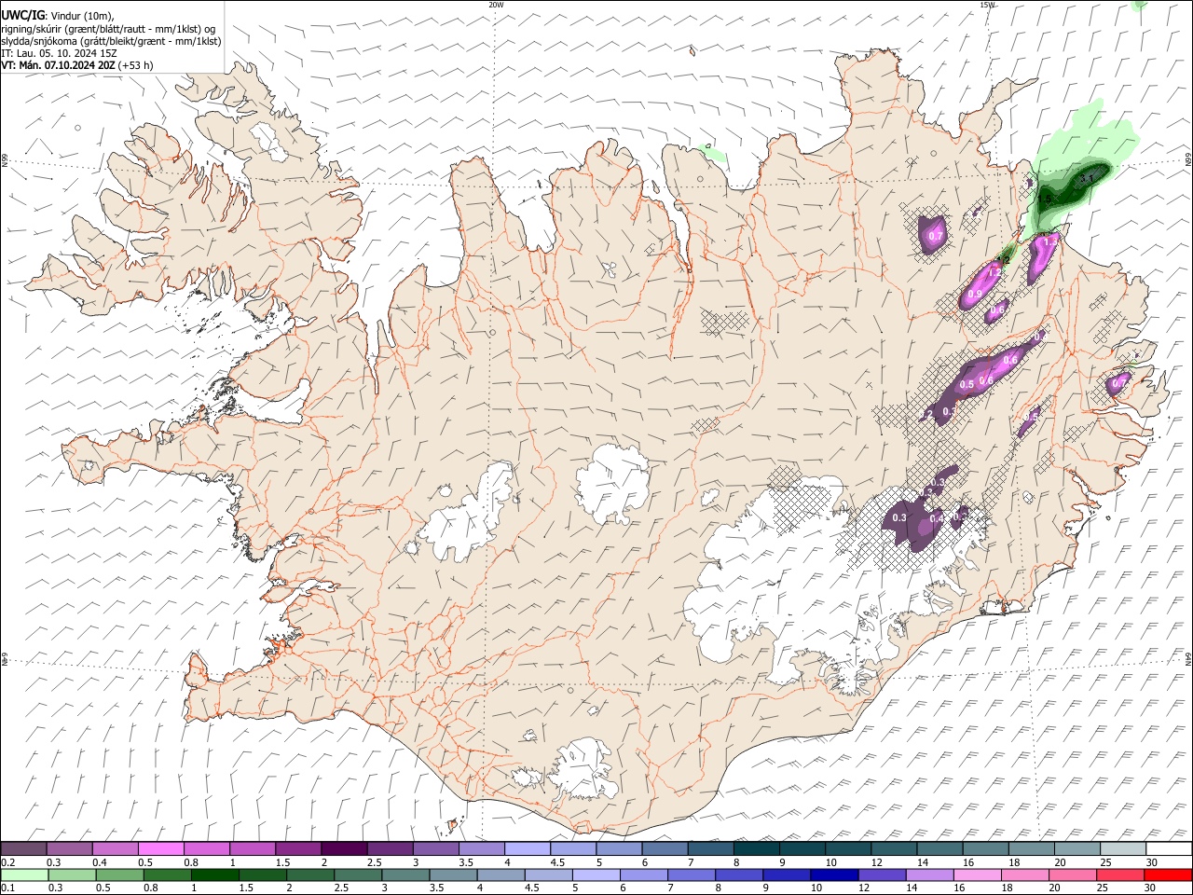Click the lavender snow swatch for 4–4.5 mm
Image resolution: width=1193 pixels, height=895 pixels.
click(527, 848)
